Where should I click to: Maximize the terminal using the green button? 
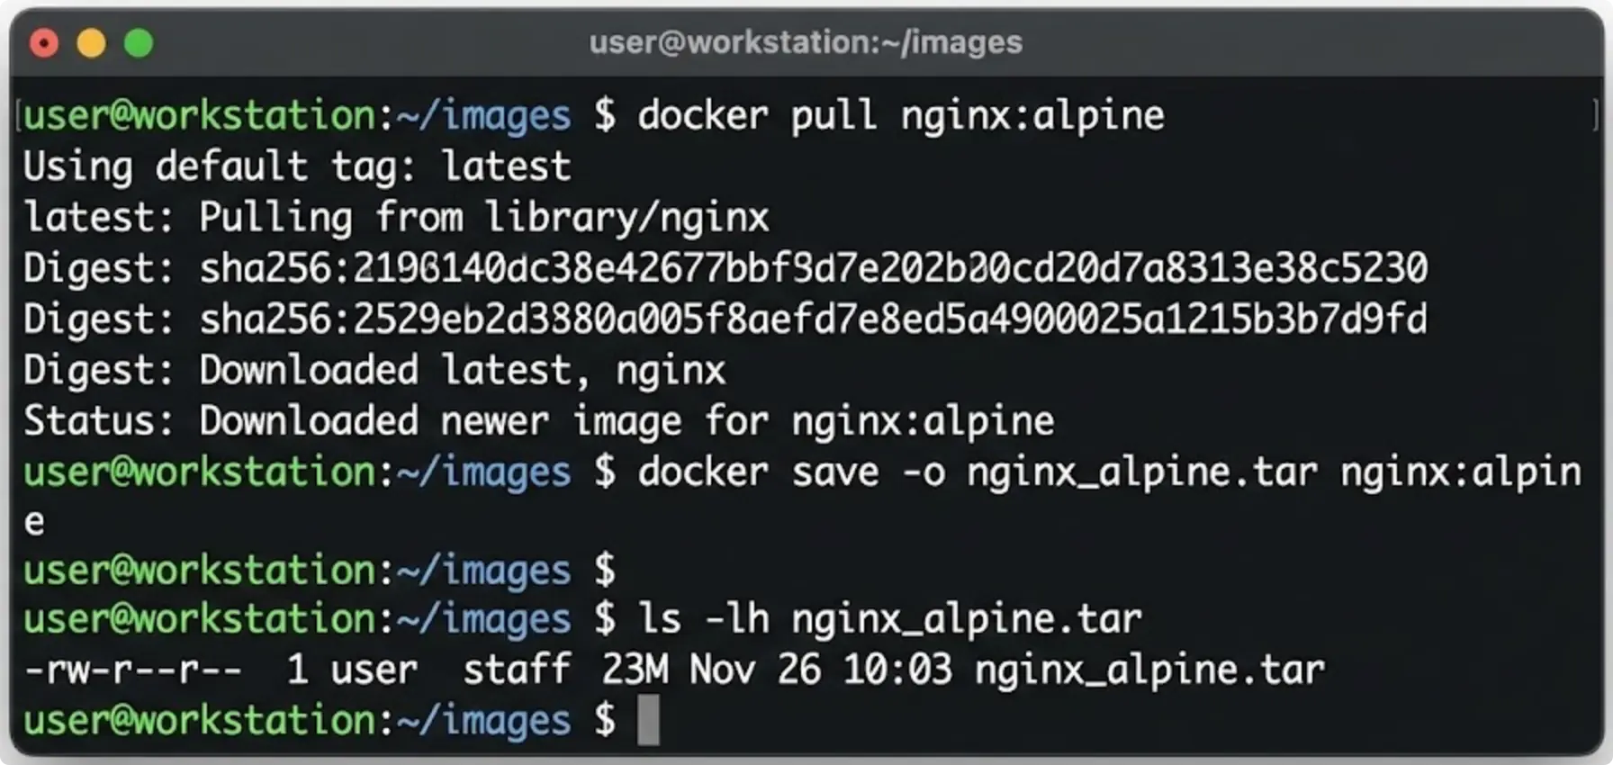tap(139, 43)
